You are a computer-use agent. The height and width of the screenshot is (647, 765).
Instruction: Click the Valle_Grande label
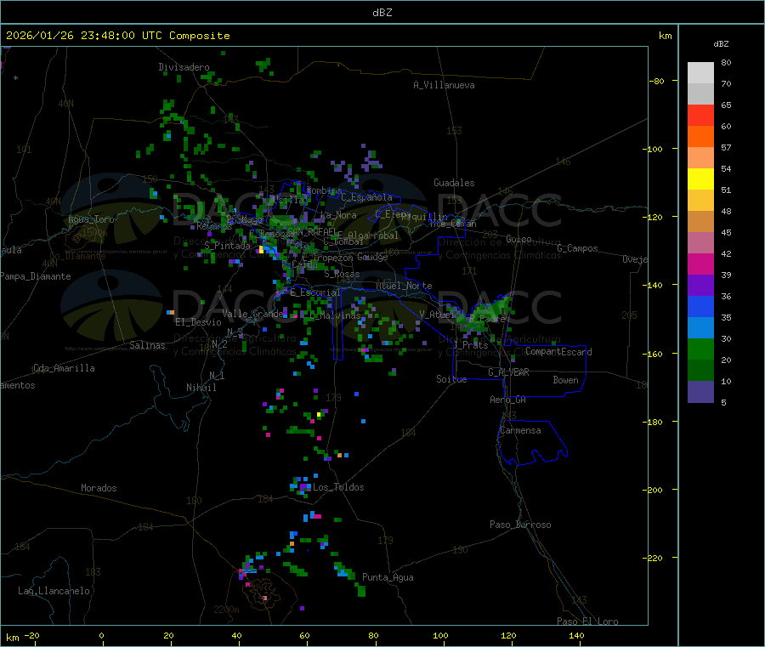tap(252, 313)
